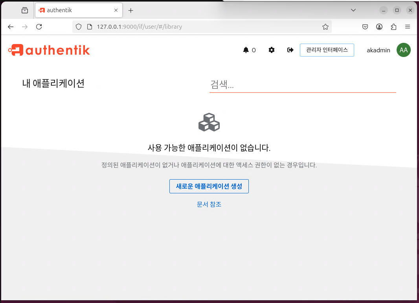Click the 사용 가능한 애플리케이션이 없습니다 message
This screenshot has width=419, height=303.
(209, 148)
